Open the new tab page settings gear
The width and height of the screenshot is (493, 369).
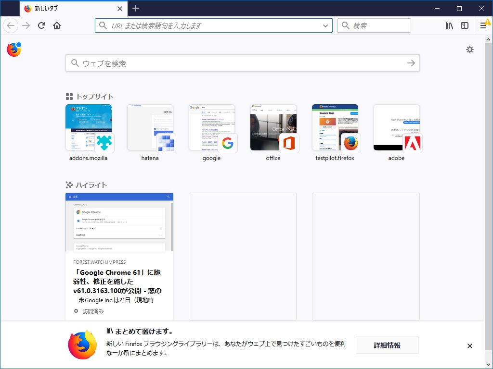(x=470, y=49)
